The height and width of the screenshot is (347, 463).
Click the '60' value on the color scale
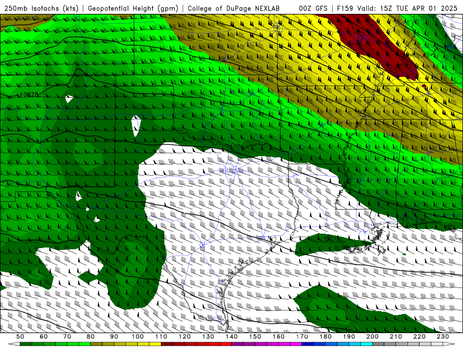pos(44,337)
